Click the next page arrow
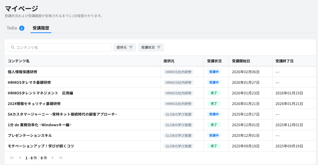 coord(52,158)
